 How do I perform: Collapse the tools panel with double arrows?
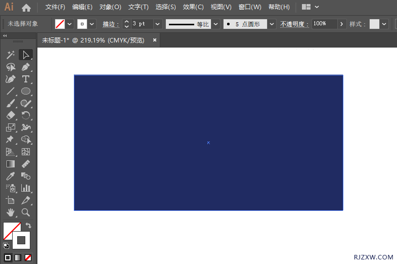(5, 36)
